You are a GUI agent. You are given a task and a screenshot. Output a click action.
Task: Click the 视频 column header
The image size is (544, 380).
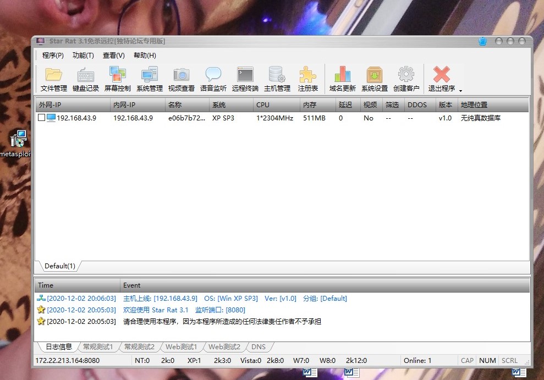pyautogui.click(x=371, y=104)
